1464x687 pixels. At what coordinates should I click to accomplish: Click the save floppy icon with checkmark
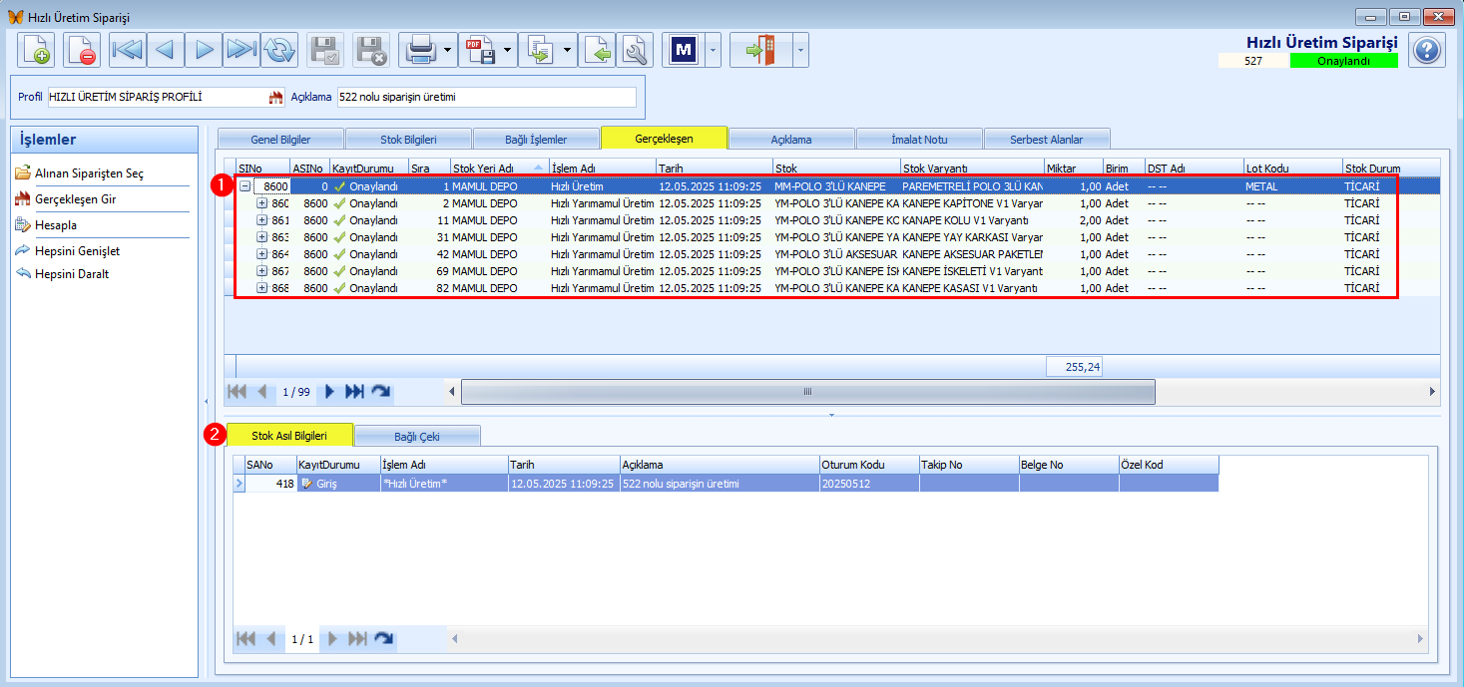tap(324, 49)
